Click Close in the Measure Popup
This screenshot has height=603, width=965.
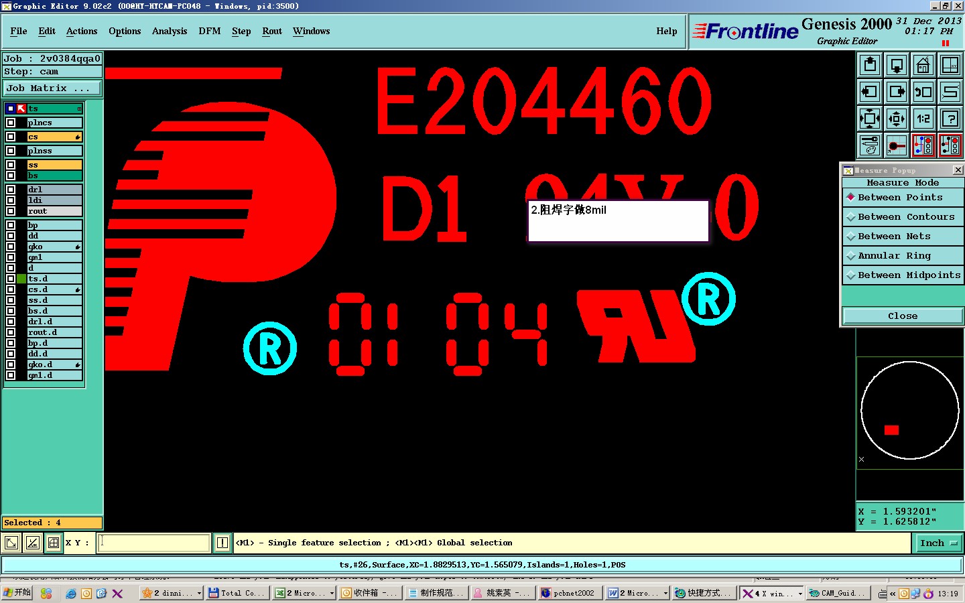coord(903,316)
